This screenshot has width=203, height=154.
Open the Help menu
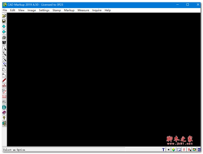coord(108,10)
